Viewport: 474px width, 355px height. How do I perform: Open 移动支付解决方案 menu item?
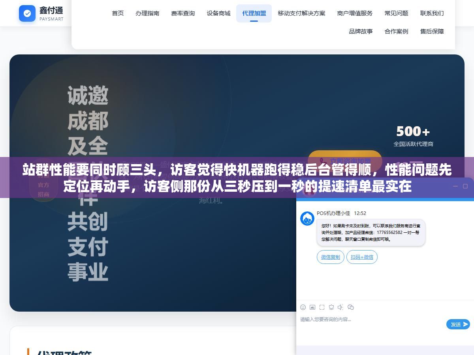tap(301, 13)
